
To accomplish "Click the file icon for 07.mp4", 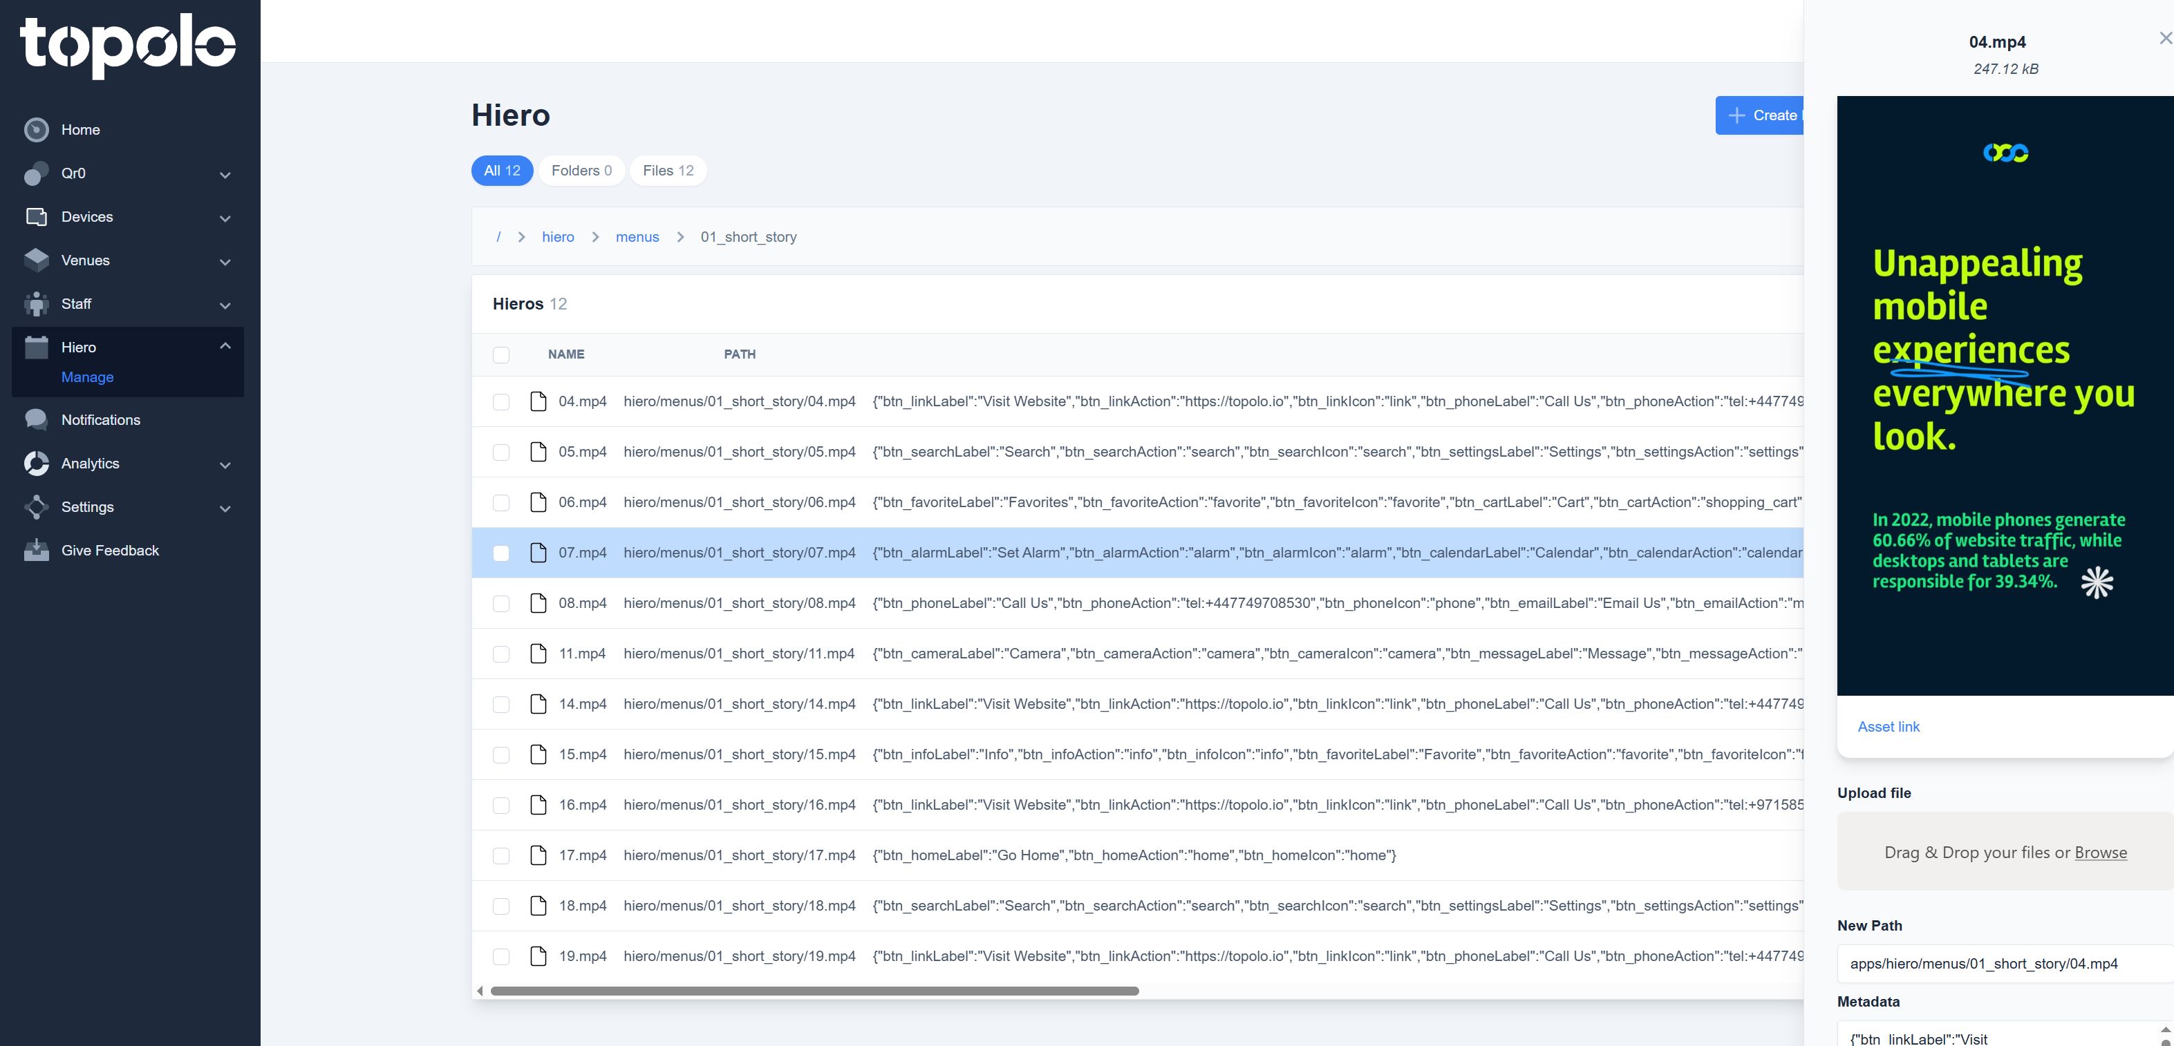I will tap(538, 553).
